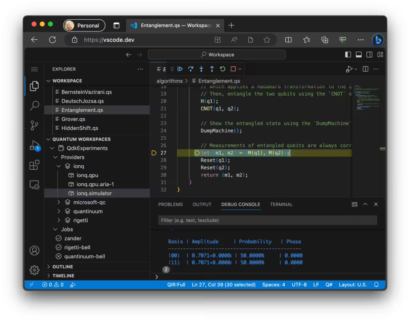
Task: Click the browser Personal profile button
Action: (x=84, y=25)
